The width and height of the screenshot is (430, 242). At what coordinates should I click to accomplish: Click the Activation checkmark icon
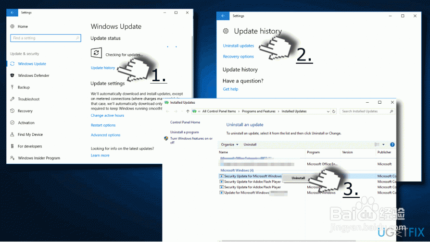coord(13,122)
